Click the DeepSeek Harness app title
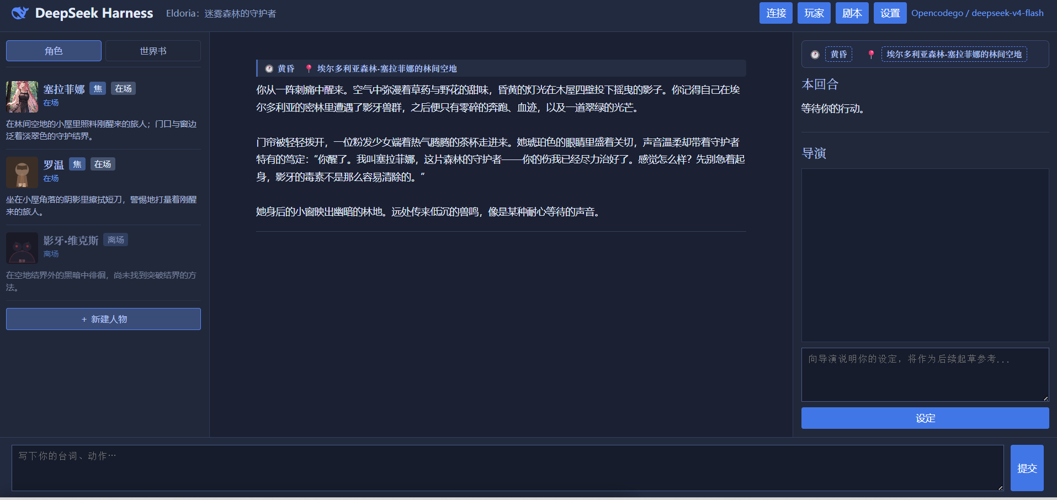 click(94, 13)
